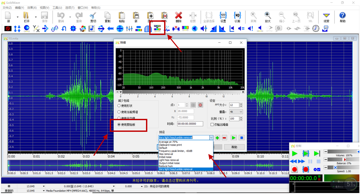Viewport: 360px width, 194px height.
Task: Click the red X 删除 (Delete) icon
Action: click(178, 15)
